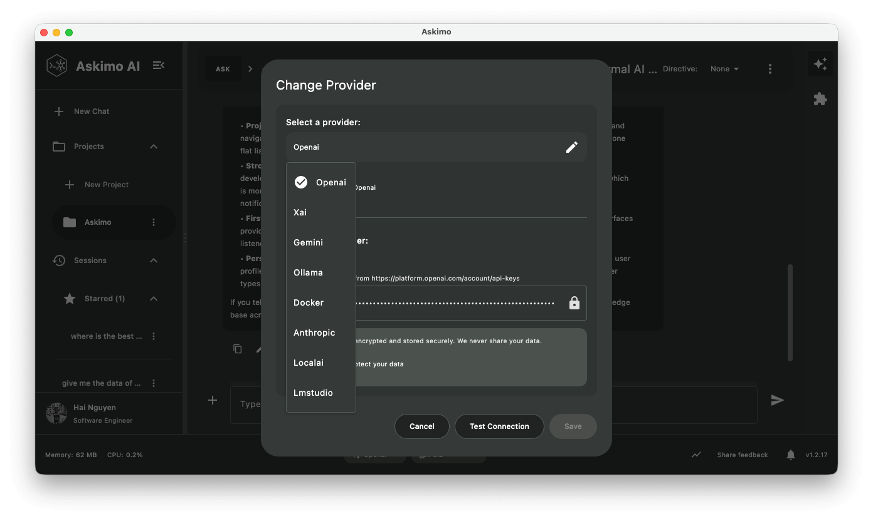
Task: Click the Cancel button
Action: click(422, 426)
